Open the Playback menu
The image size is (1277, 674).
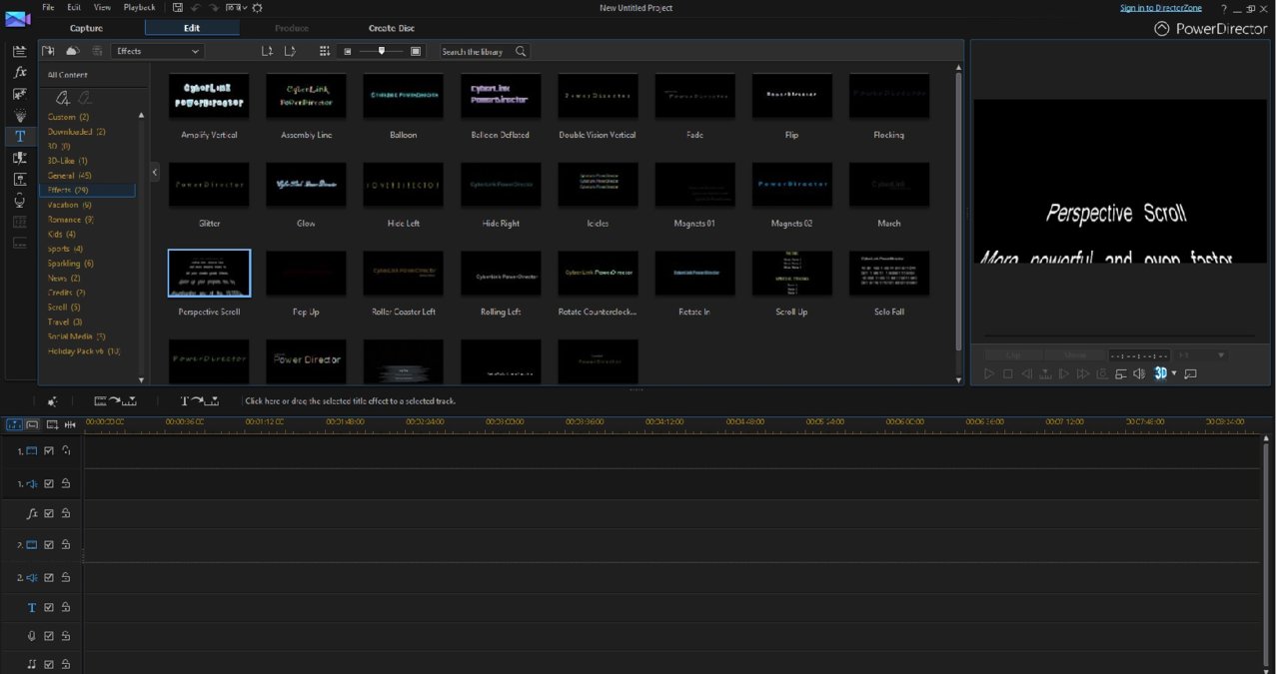coord(139,7)
